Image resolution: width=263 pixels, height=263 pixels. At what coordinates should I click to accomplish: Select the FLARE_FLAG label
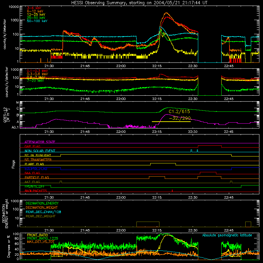34,164
